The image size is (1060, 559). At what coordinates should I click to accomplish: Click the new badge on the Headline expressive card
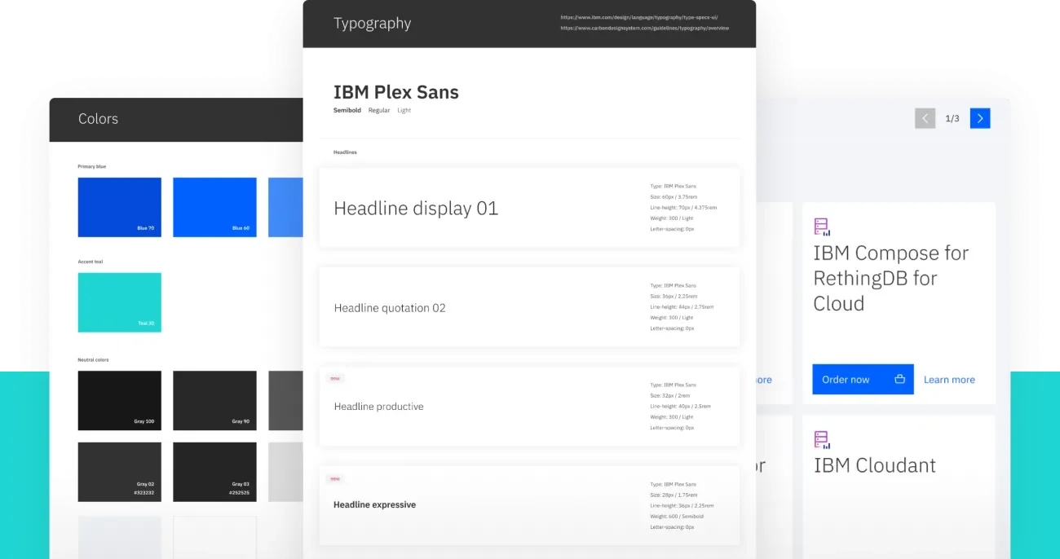335,478
